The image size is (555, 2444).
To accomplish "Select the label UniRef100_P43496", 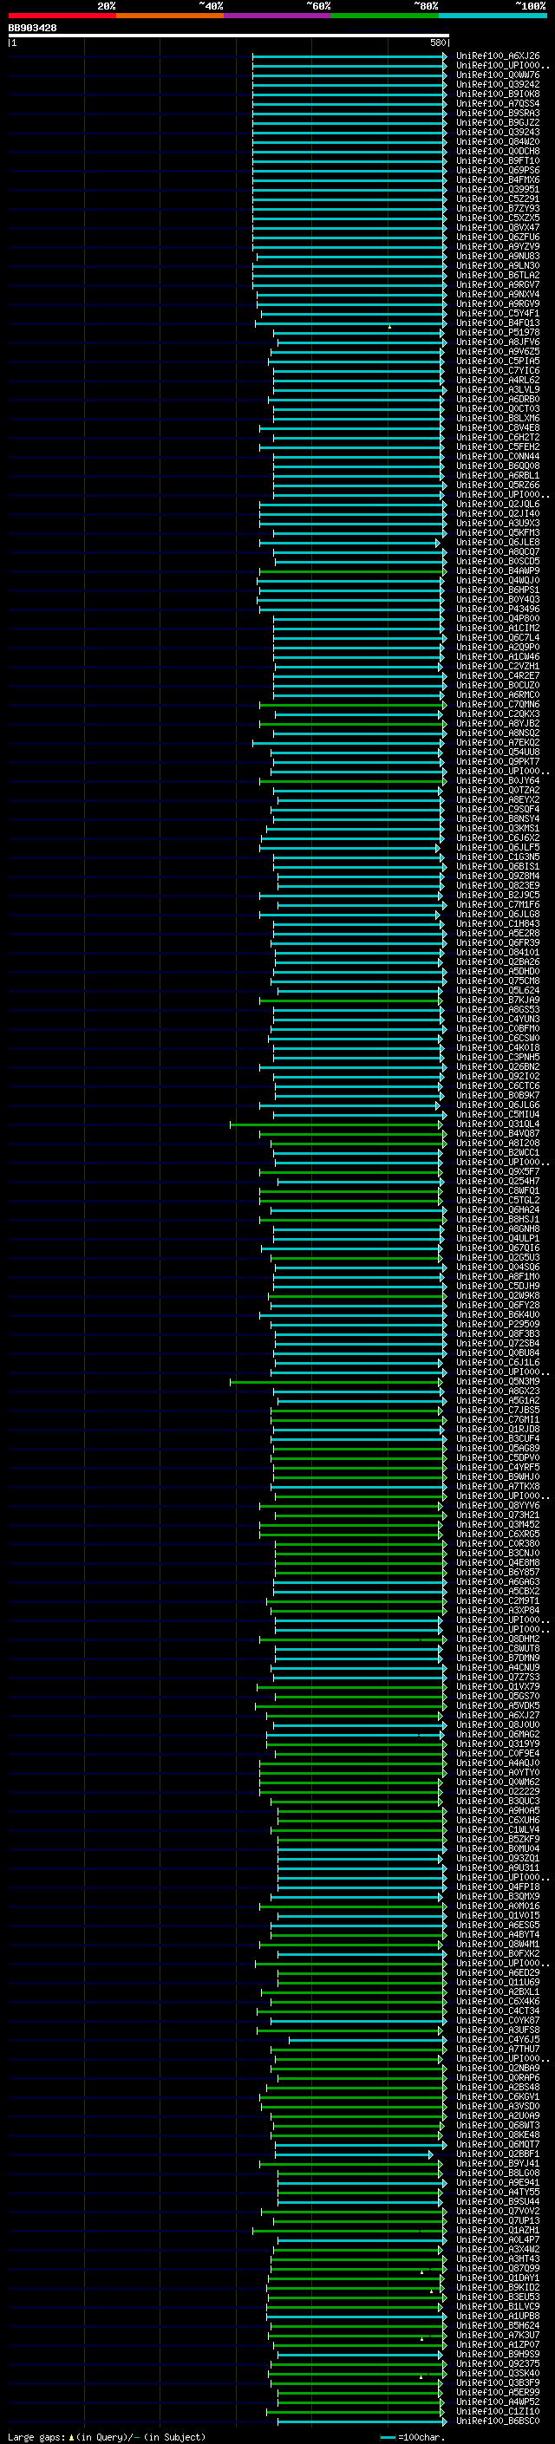I will pyautogui.click(x=498, y=609).
